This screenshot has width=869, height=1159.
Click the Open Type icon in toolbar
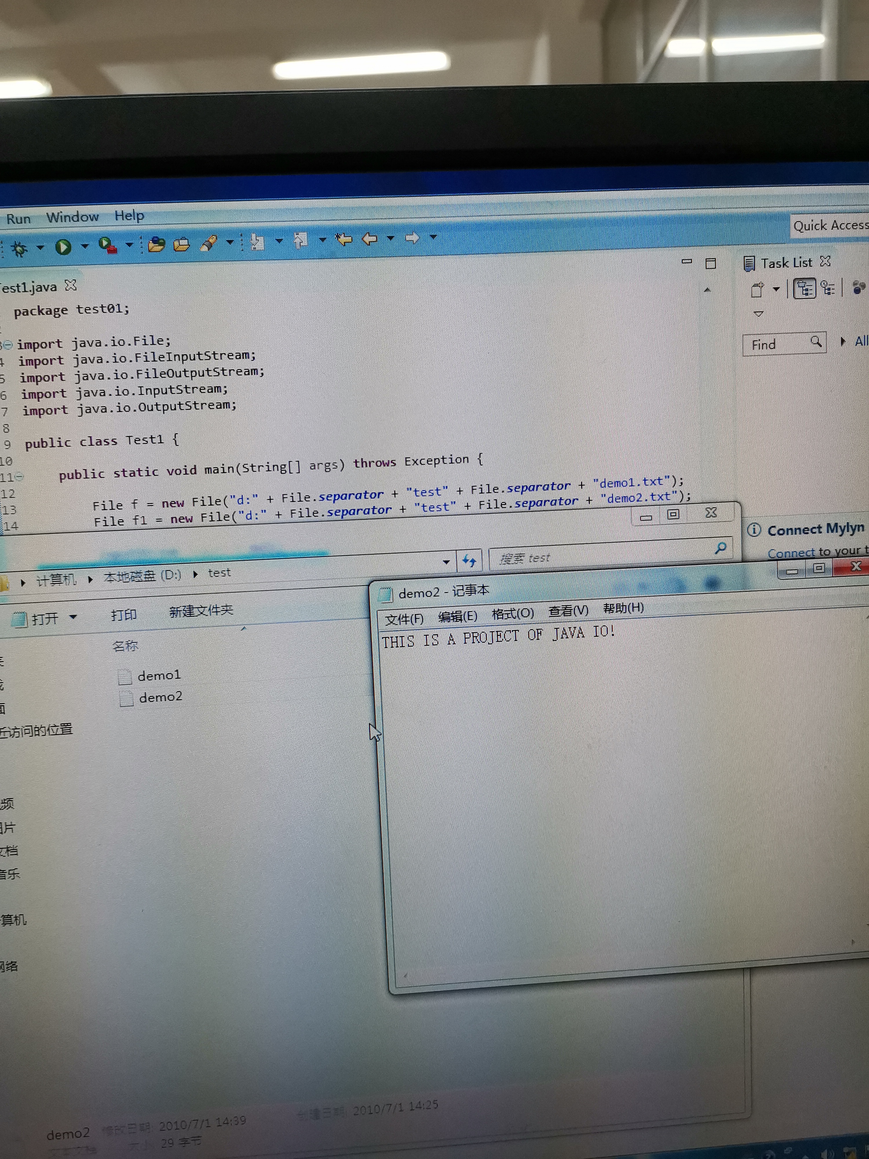tap(156, 245)
